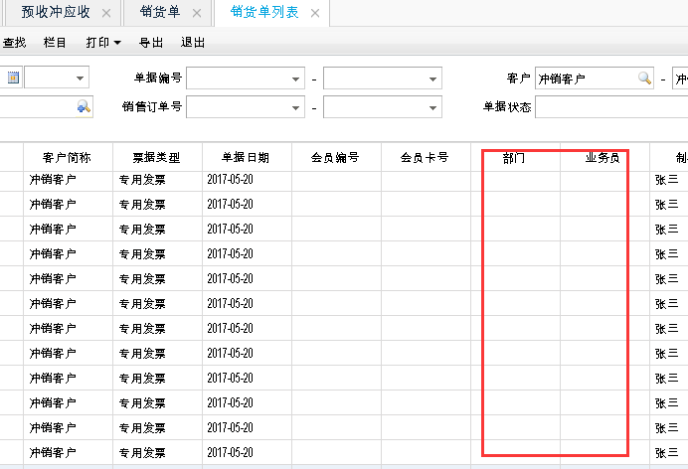Expand the first 单据编号 dropdown
The image size is (688, 469).
coord(295,78)
